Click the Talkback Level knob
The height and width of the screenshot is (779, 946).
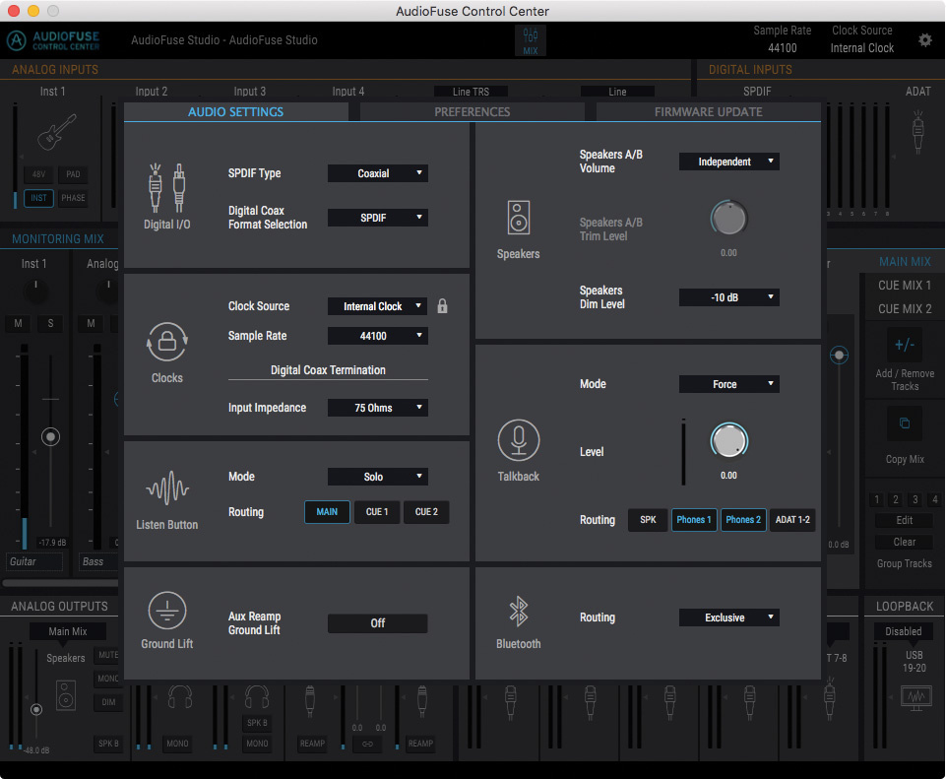point(728,441)
